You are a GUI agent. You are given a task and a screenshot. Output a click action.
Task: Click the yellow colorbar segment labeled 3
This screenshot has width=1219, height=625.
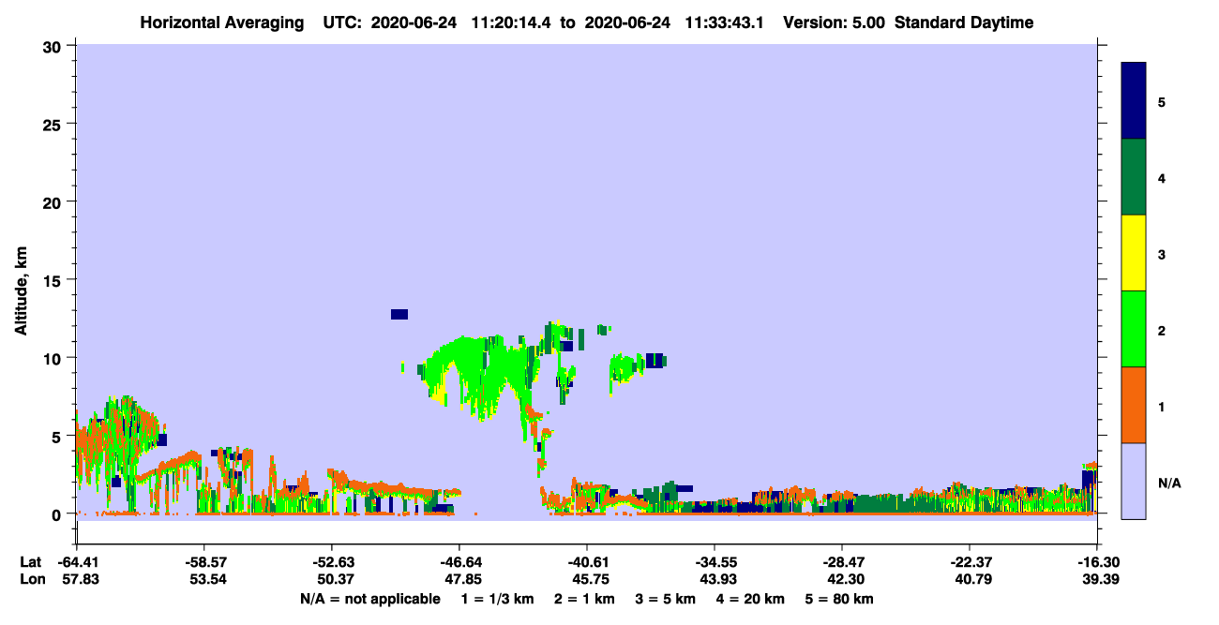click(x=1134, y=253)
